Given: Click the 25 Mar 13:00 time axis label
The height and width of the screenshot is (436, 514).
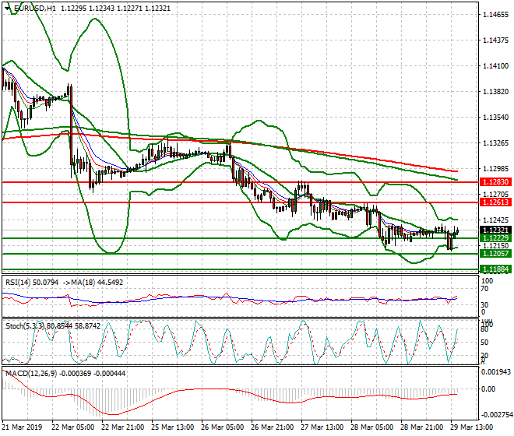Looking at the screenshot, I should tap(173, 427).
